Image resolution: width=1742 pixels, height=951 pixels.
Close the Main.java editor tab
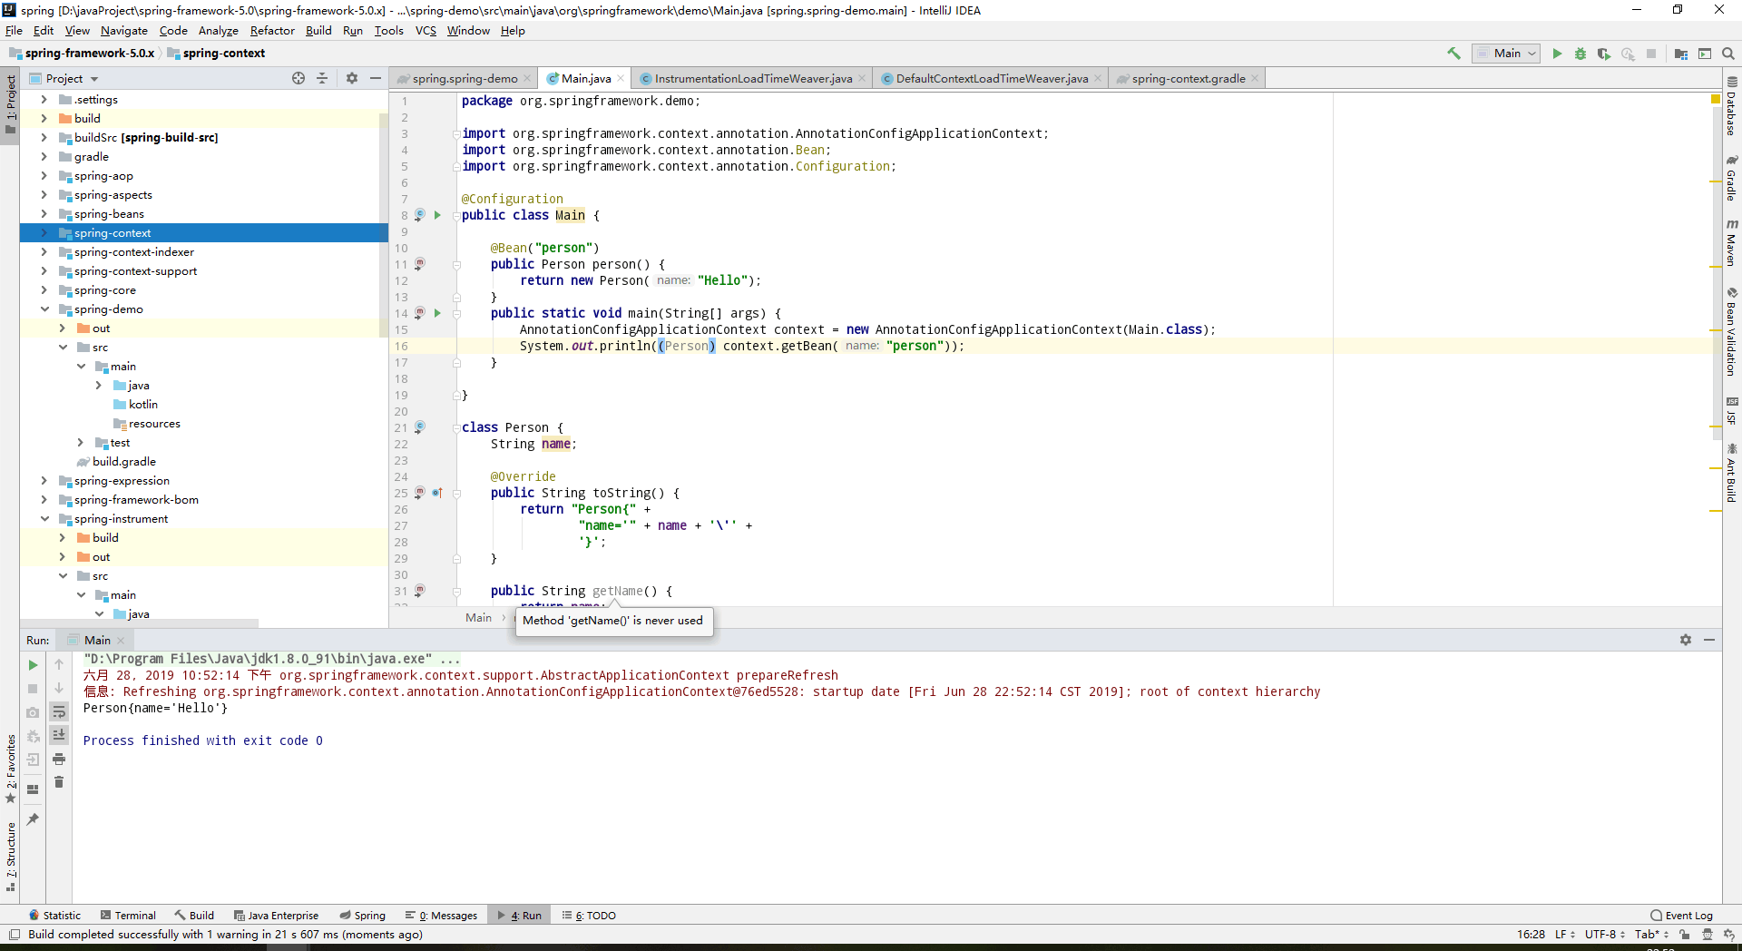click(x=621, y=79)
